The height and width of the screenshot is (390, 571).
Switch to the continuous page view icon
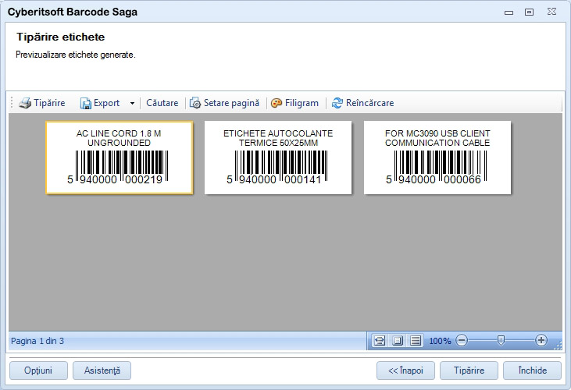[x=415, y=341]
